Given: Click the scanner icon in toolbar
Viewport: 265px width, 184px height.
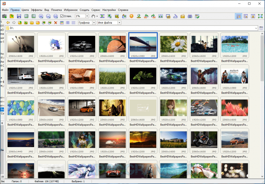Looking at the screenshot, I should coord(175,16).
